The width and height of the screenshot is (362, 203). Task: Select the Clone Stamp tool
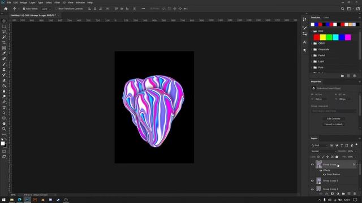pyautogui.click(x=4, y=69)
